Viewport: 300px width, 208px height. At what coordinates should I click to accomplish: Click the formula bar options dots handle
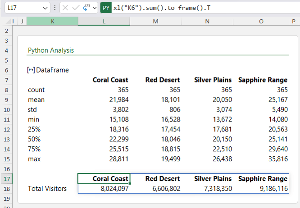click(x=55, y=8)
